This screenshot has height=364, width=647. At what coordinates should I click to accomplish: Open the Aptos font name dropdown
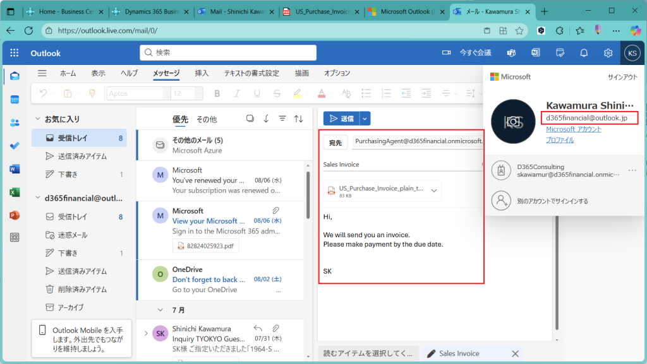167,93
